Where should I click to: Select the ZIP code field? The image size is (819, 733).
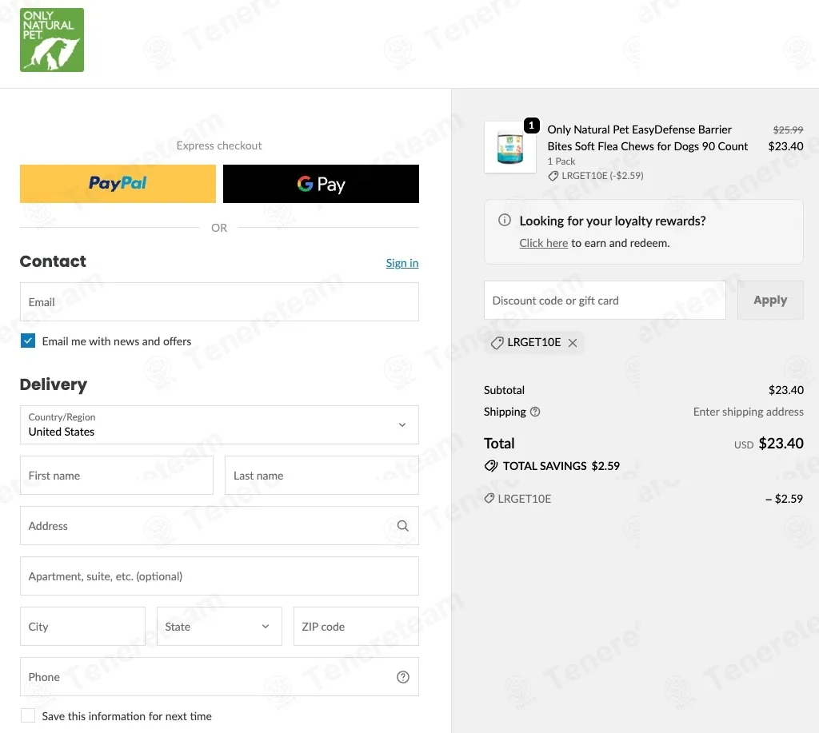tap(356, 627)
